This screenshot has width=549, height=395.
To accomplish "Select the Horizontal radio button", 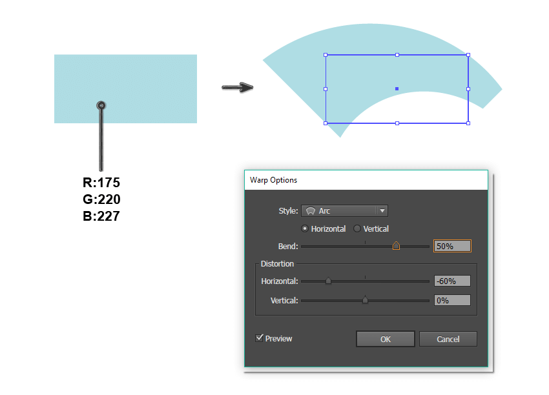I will (x=305, y=229).
